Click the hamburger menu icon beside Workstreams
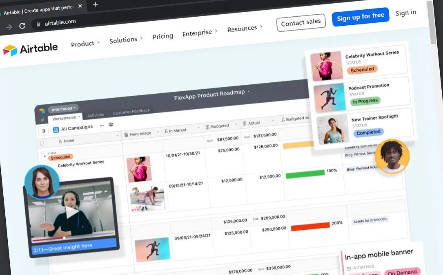Image resolution: width=443 pixels, height=275 pixels. pyautogui.click(x=42, y=120)
